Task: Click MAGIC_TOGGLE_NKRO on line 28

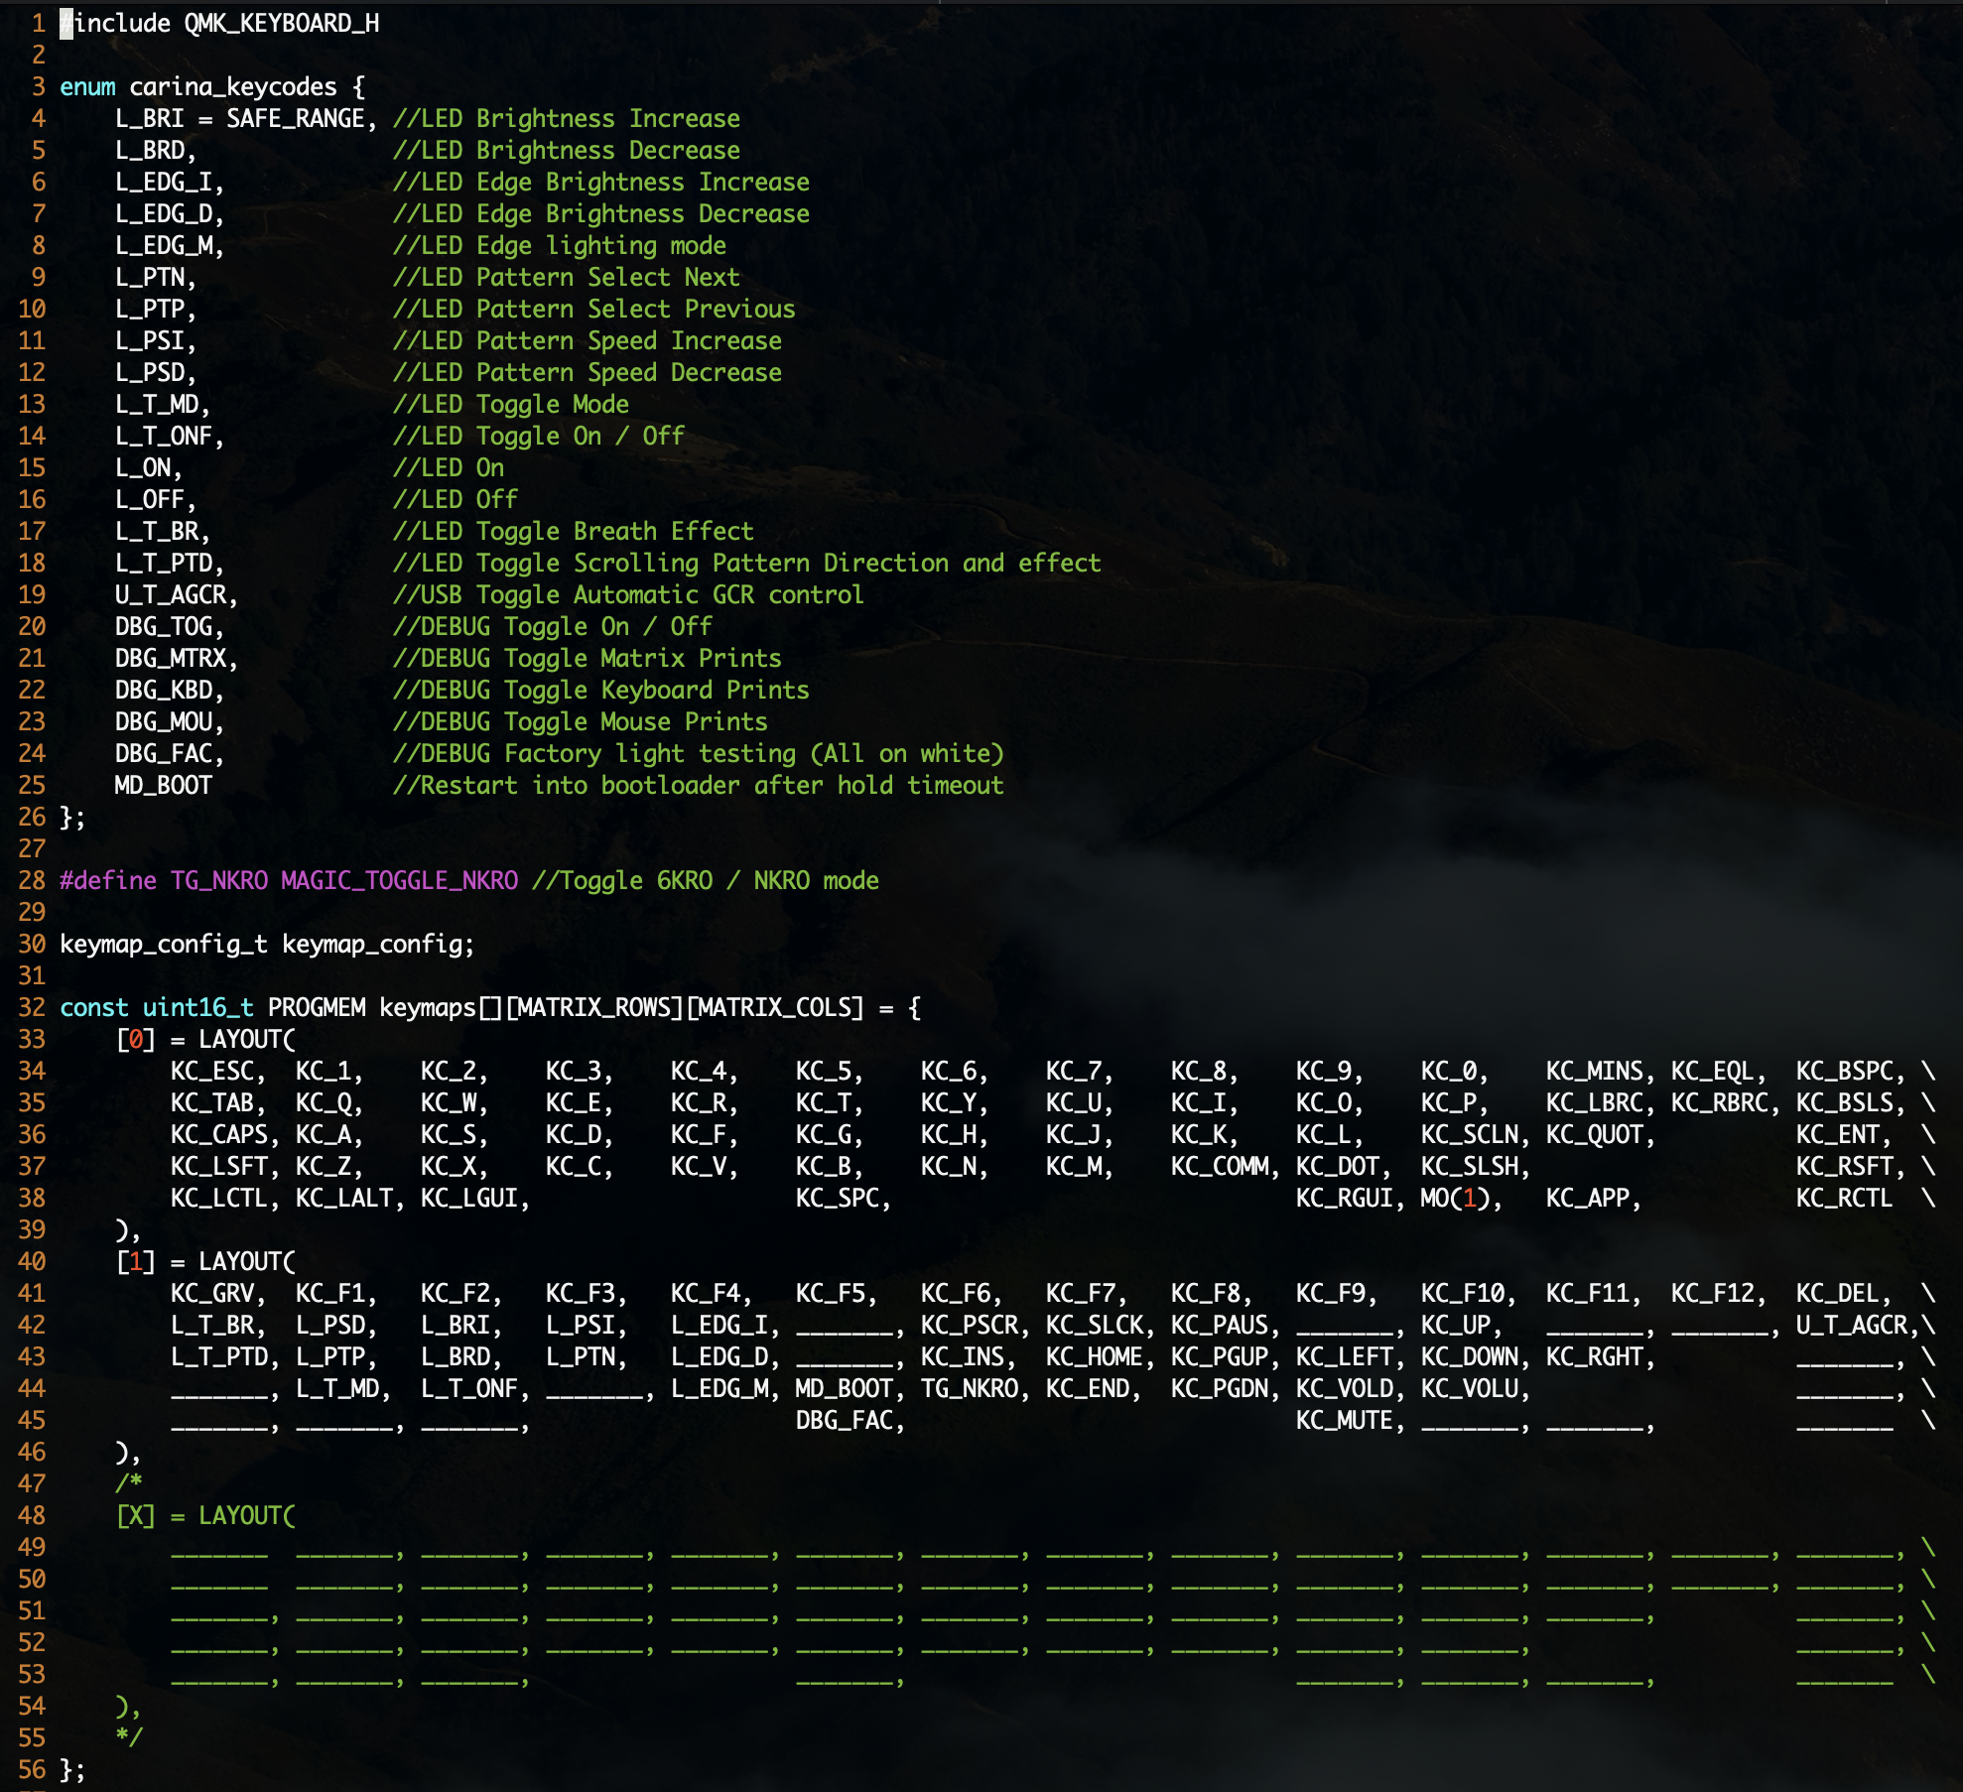Action: 400,880
